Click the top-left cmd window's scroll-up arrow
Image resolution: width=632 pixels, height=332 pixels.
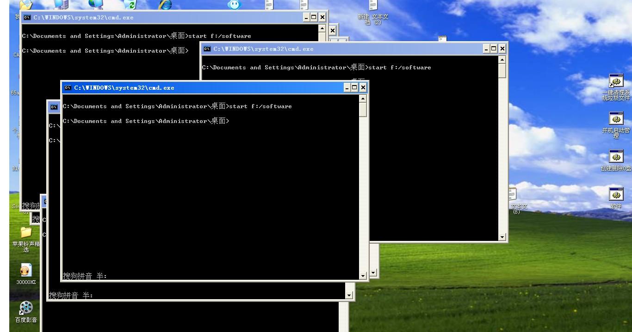(322, 28)
